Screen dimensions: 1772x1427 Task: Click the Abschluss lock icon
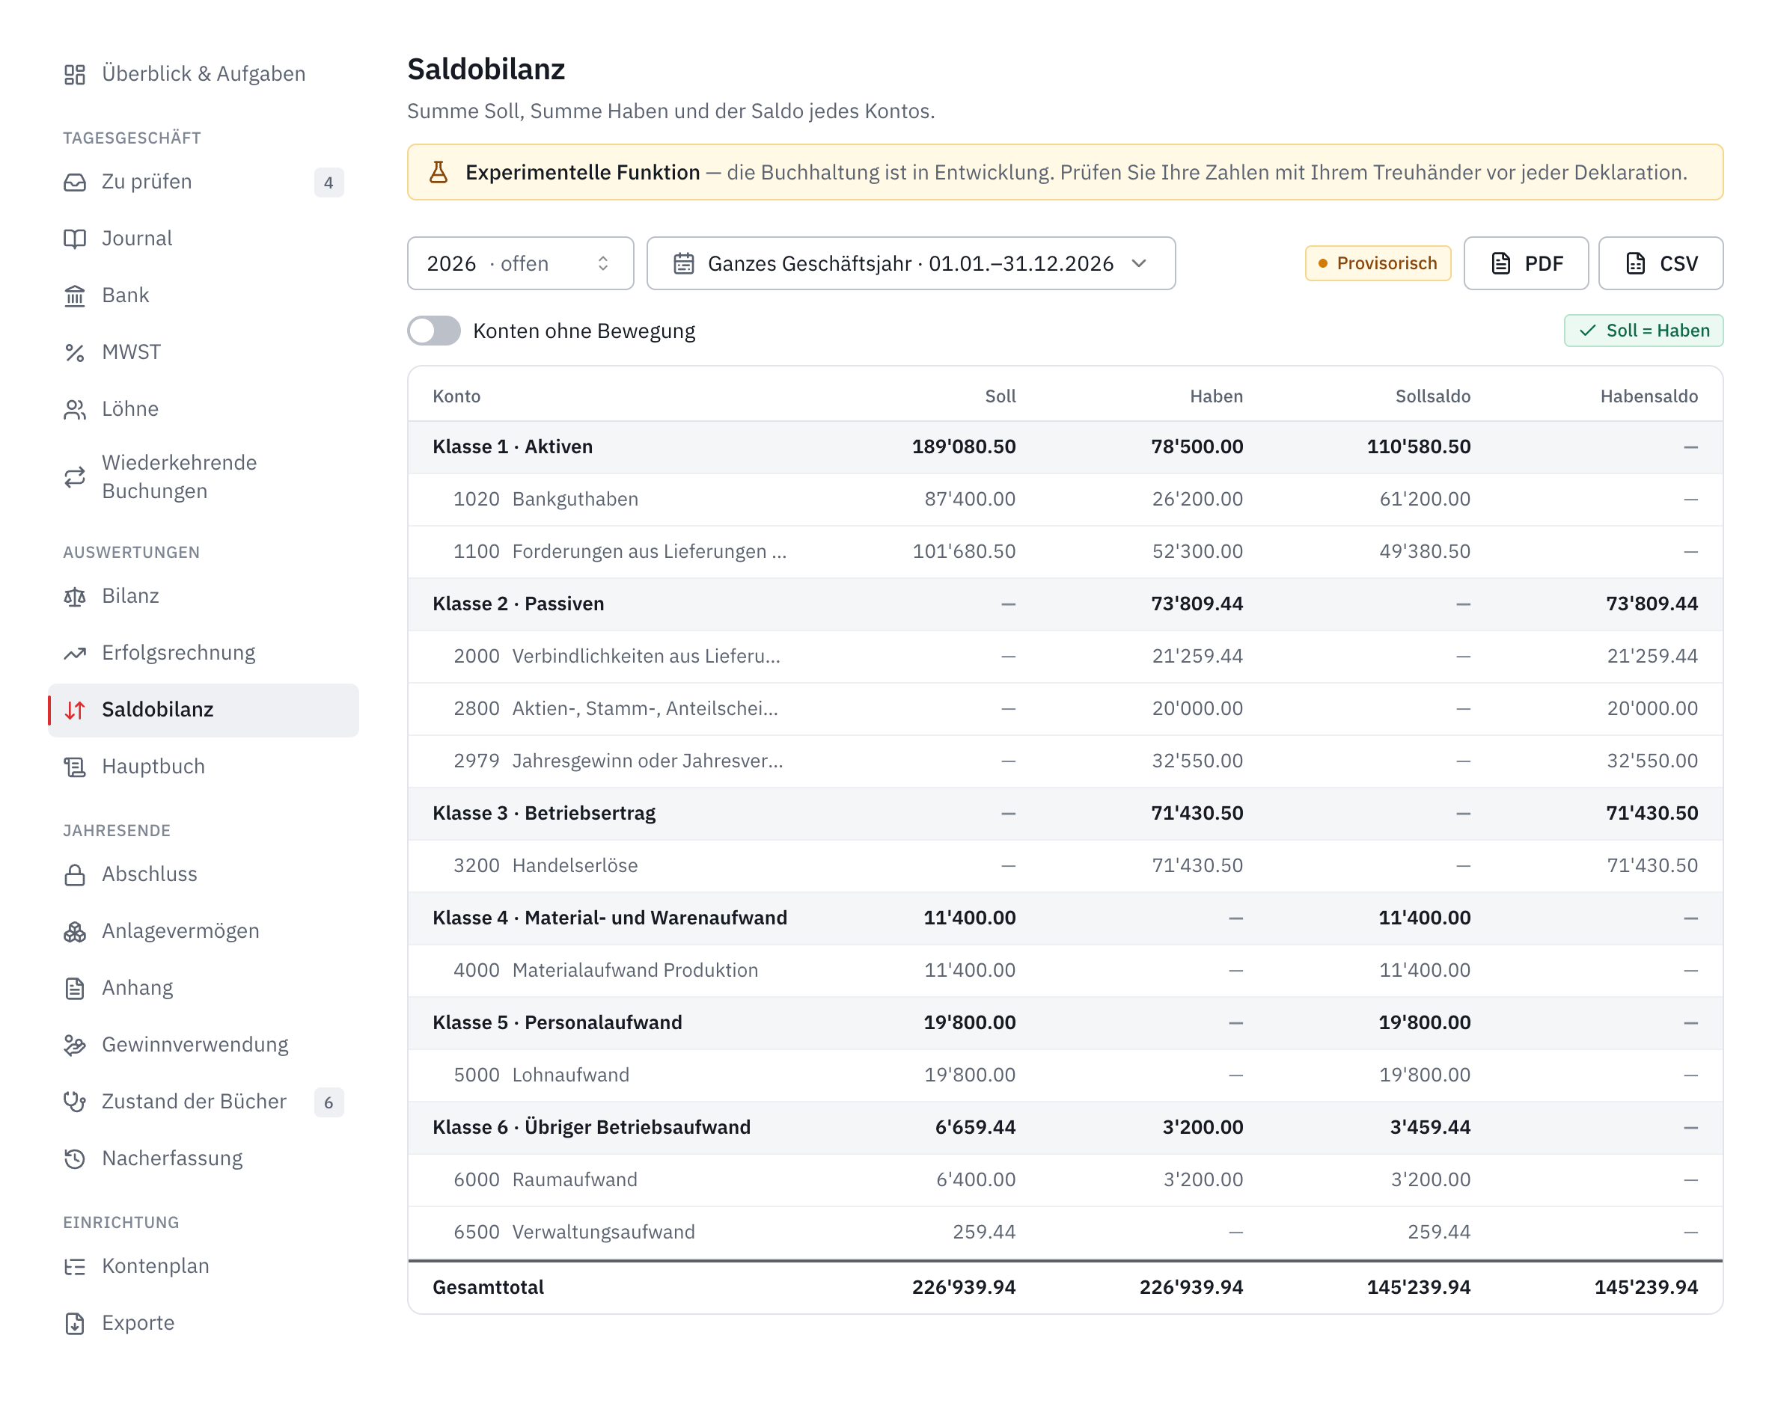tap(75, 874)
